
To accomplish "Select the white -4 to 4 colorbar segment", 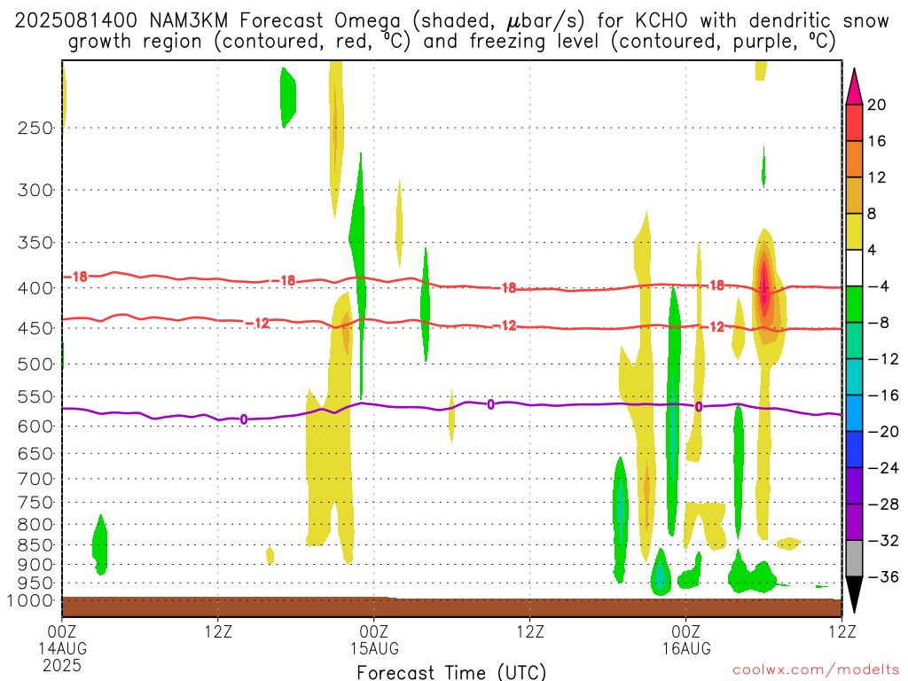I will click(854, 268).
